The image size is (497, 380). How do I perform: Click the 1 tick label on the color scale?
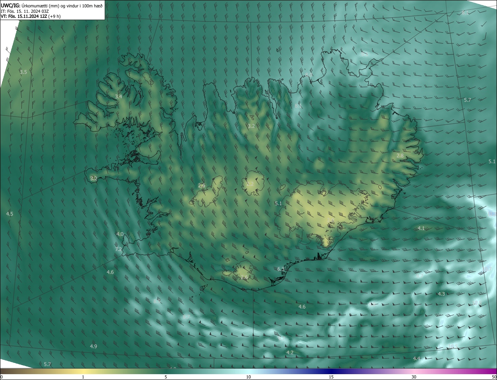point(83,377)
